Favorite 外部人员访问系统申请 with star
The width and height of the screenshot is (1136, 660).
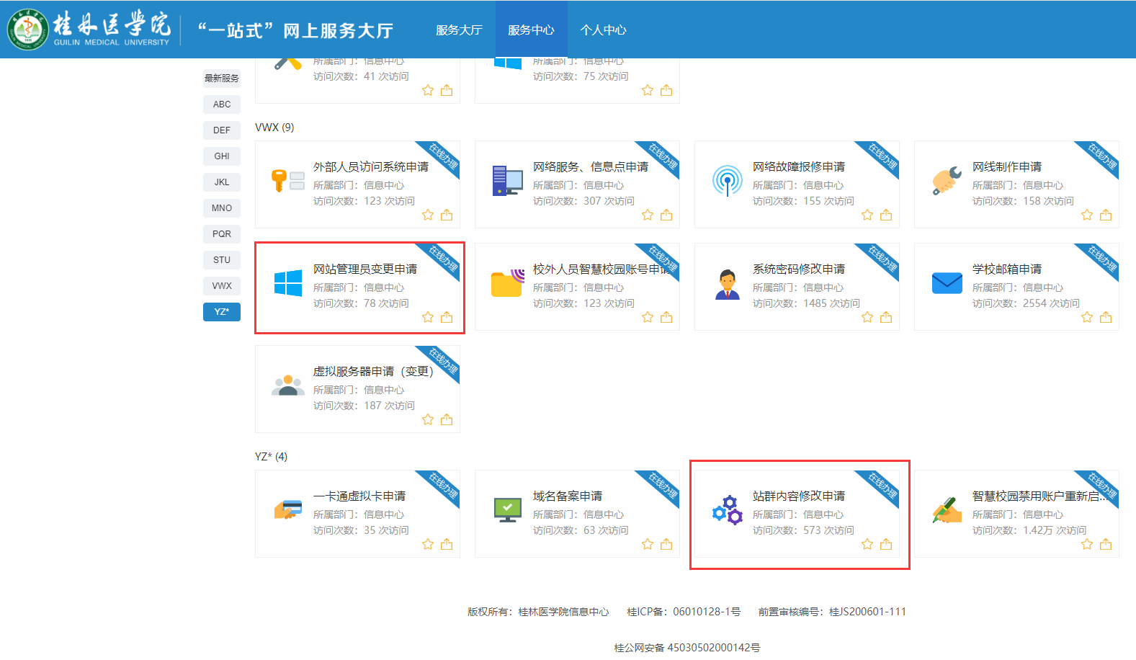pos(428,215)
